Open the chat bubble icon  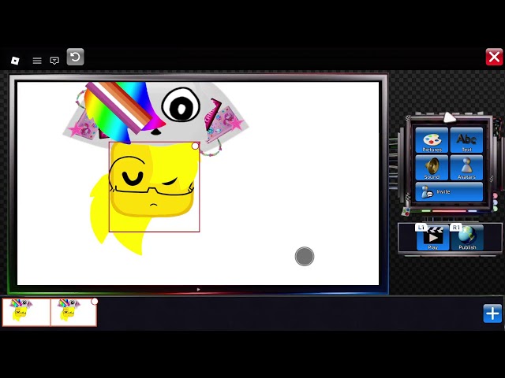(54, 61)
